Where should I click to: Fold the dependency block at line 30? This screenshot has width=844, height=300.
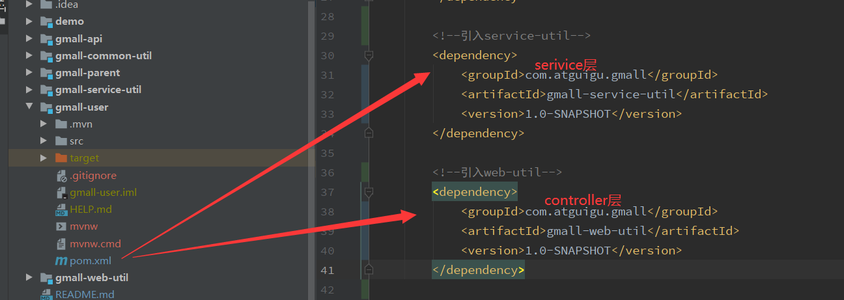(x=369, y=56)
